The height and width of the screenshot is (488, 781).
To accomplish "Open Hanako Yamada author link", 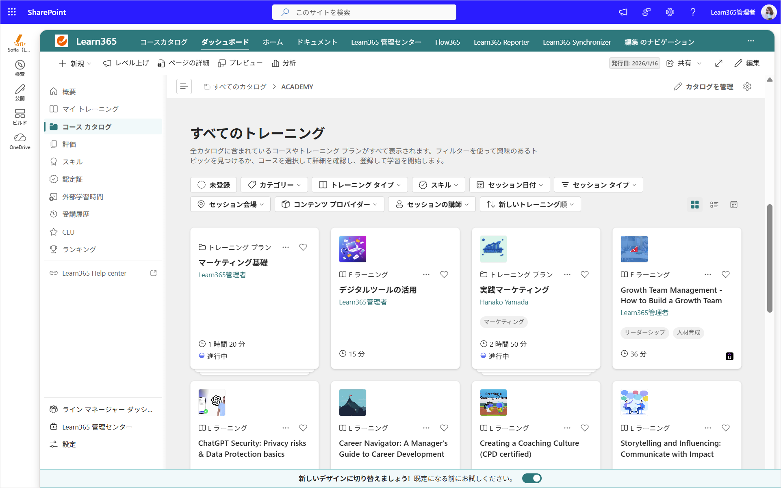I will tap(504, 302).
